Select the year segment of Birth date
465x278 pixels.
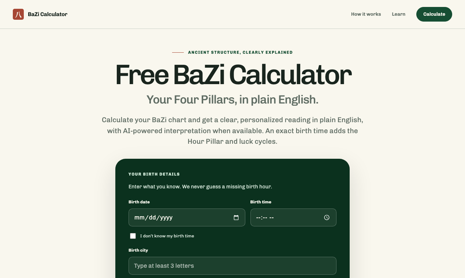[166, 218]
